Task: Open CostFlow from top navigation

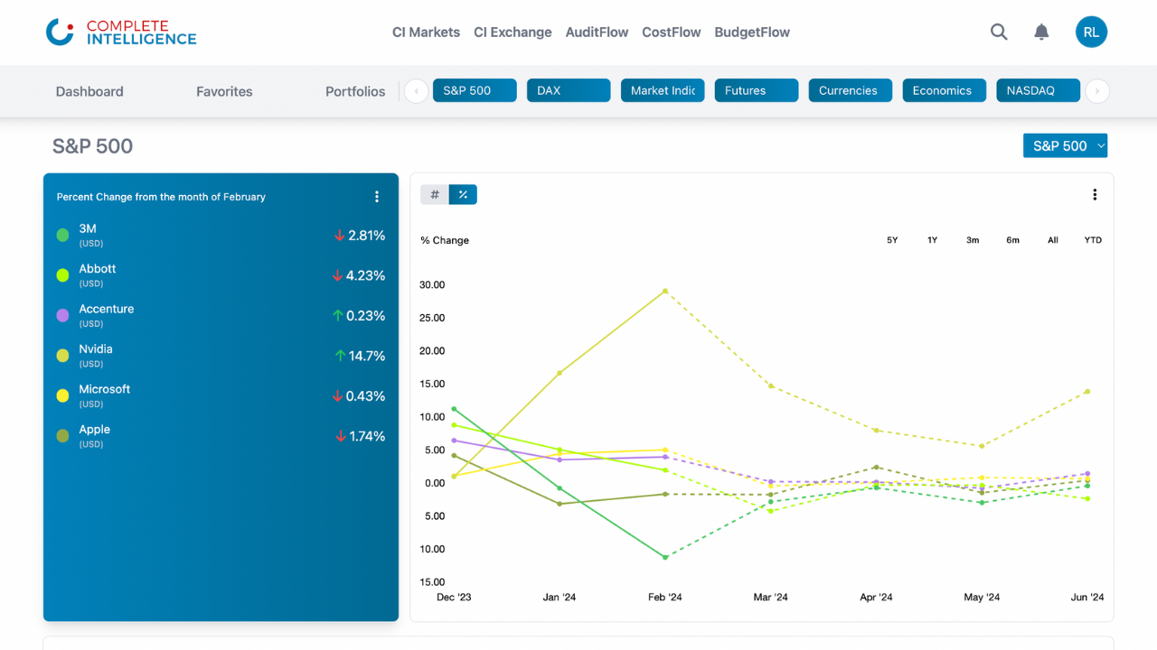Action: pos(672,32)
